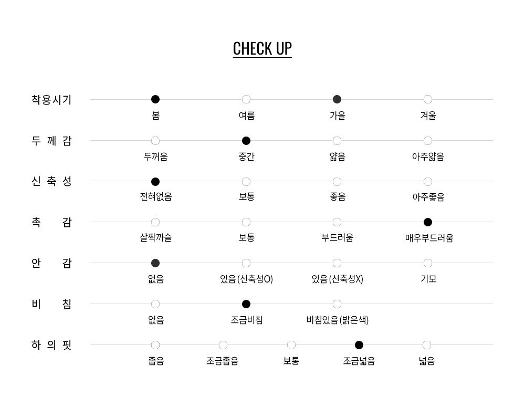
Task: Select 겨울 dot for 착용시기
Action: click(428, 99)
